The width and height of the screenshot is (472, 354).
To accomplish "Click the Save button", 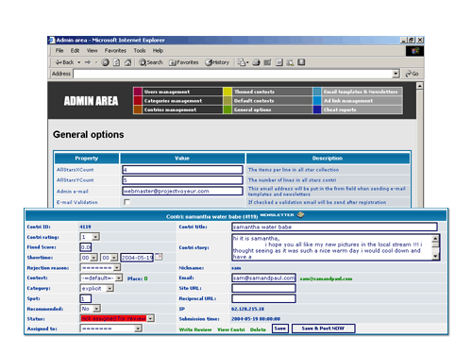I will pos(280,329).
